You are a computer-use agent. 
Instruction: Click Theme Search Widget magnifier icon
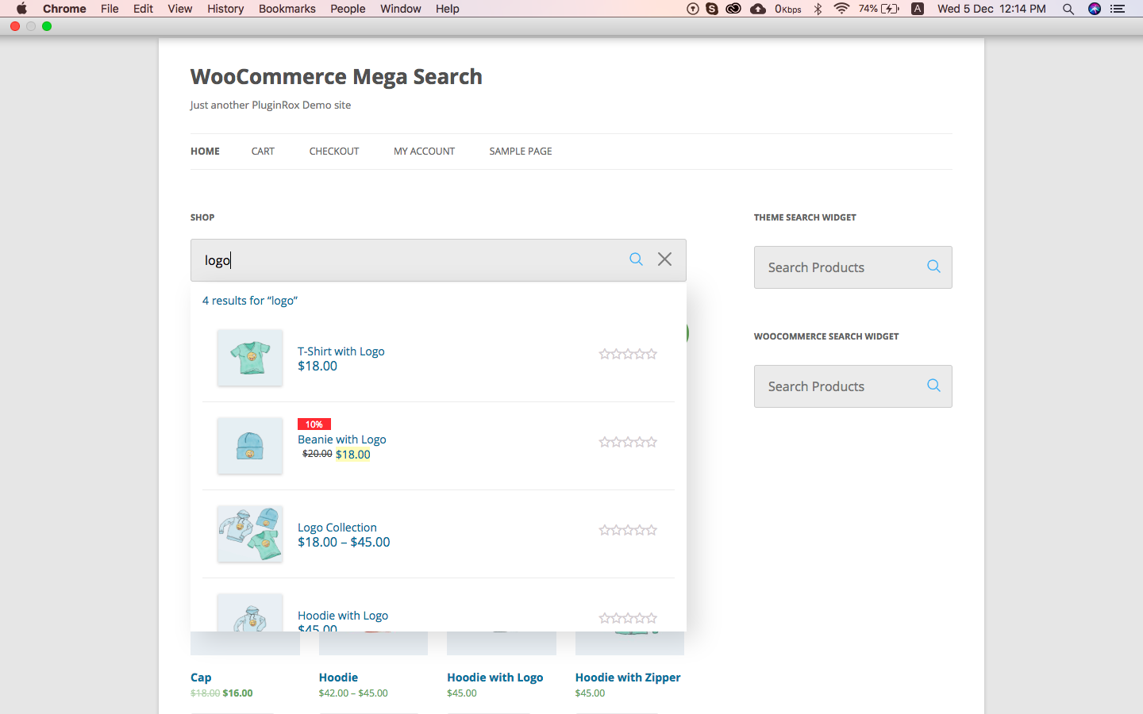[933, 267]
